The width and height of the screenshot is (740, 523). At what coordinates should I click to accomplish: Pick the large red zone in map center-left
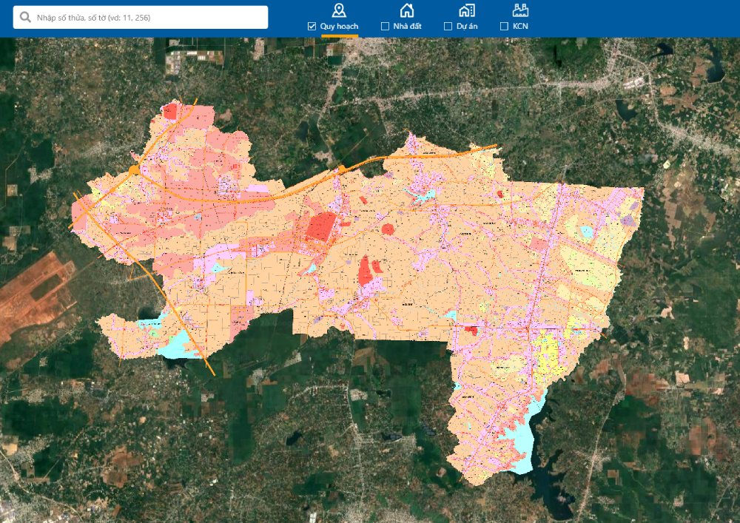(321, 227)
